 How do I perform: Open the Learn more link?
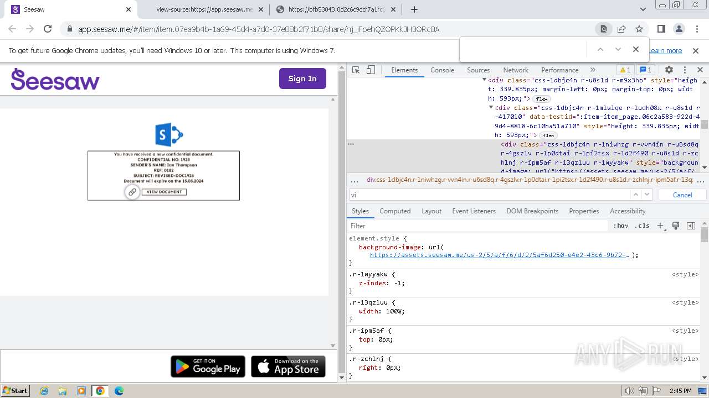[x=665, y=50]
